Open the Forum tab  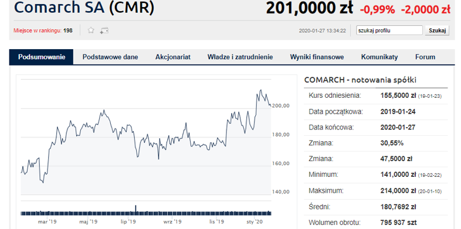pyautogui.click(x=425, y=57)
